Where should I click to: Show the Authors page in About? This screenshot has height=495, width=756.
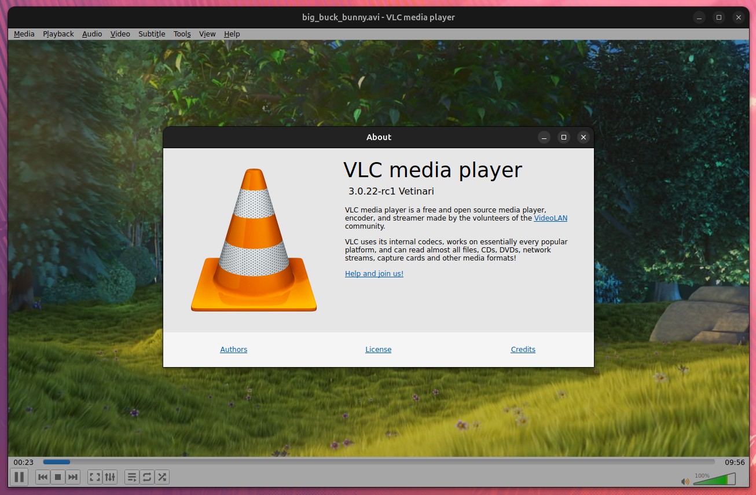pyautogui.click(x=234, y=349)
